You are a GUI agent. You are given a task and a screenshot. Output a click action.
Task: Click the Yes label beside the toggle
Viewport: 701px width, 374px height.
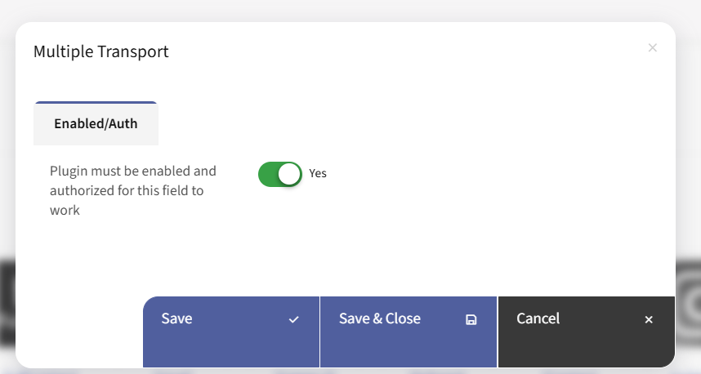click(x=318, y=173)
